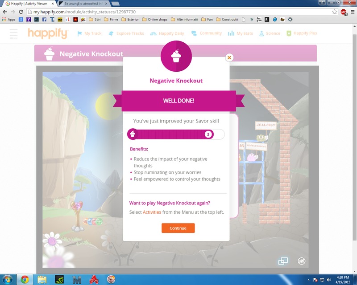Expand the Alte informatii bookmarks folder
Image resolution: width=357 pixels, height=285 pixels.
(184, 20)
